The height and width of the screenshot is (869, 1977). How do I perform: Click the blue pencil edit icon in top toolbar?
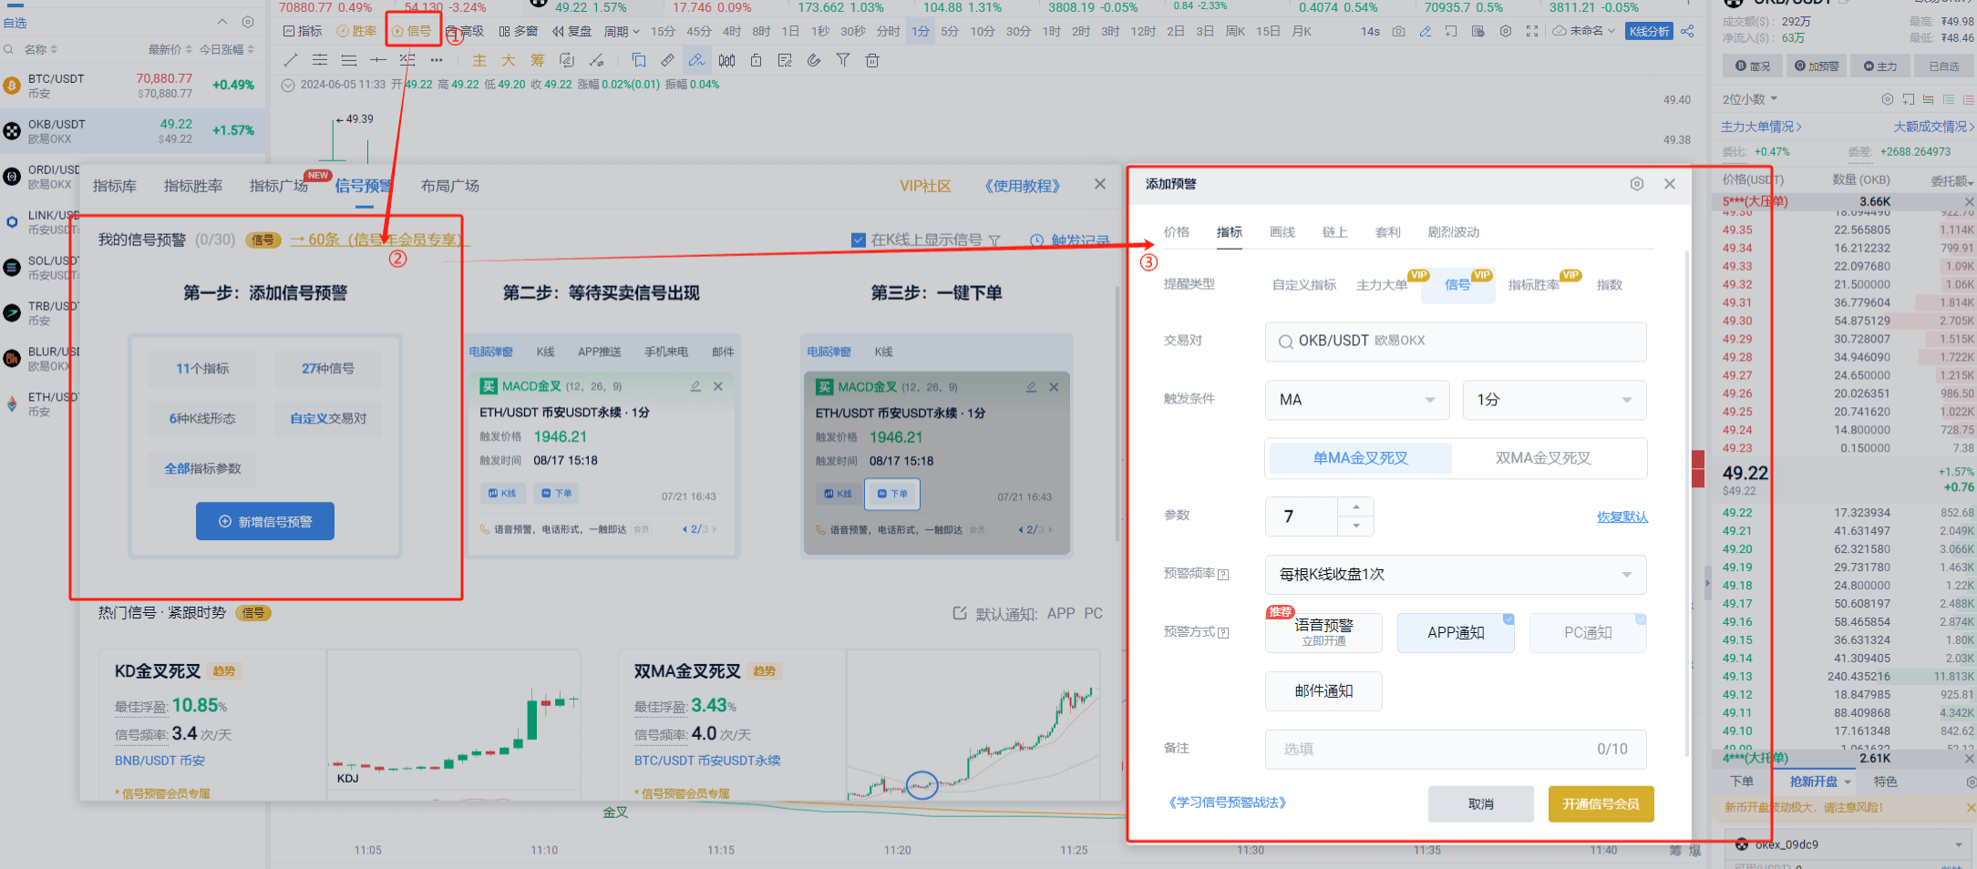[x=1426, y=31]
